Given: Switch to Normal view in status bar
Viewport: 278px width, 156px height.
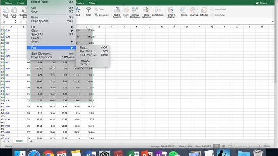Looking at the screenshot, I should [x=216, y=146].
